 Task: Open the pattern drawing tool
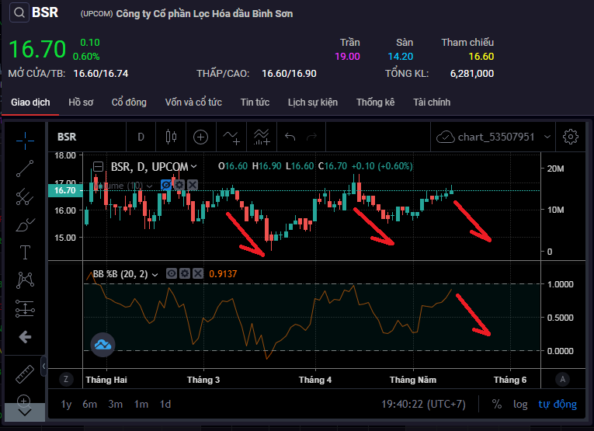coord(25,280)
